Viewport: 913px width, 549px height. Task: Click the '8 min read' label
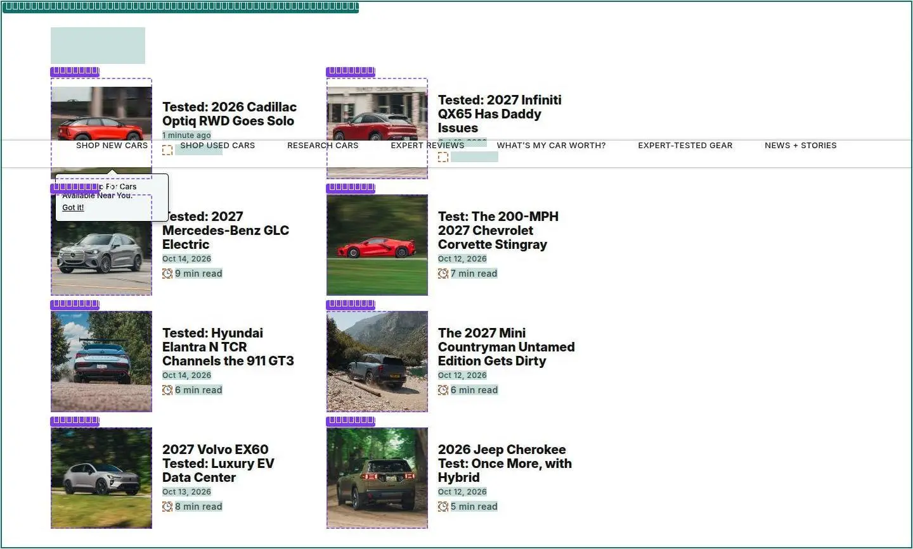(x=198, y=507)
